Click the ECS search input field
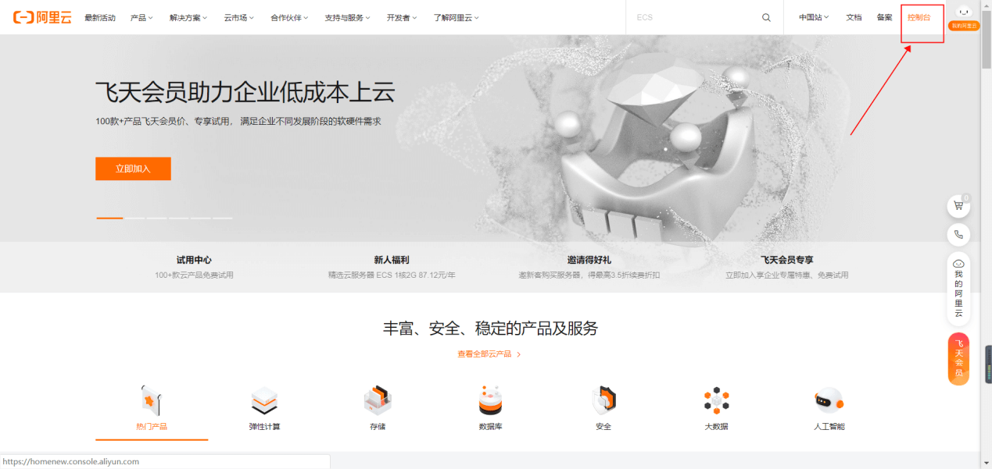The width and height of the screenshot is (992, 469). point(693,17)
